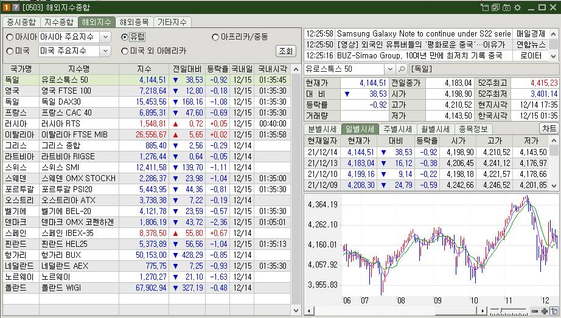Click the window detach icon in title bar
The width and height of the screenshot is (561, 318).
(x=484, y=7)
